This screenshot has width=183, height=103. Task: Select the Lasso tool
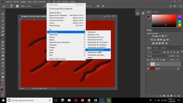click(x=3, y=21)
